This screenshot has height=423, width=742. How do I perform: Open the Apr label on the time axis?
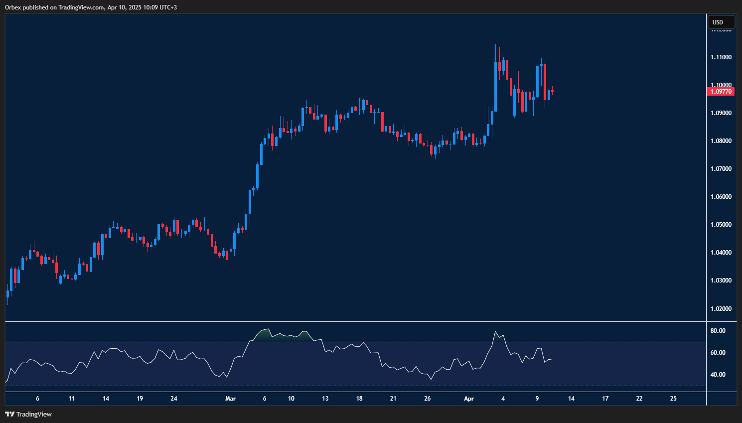[469, 399]
